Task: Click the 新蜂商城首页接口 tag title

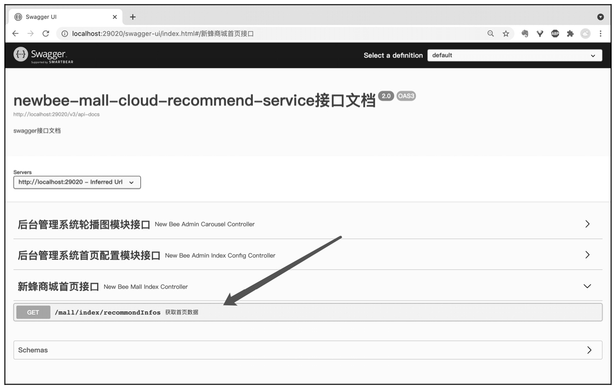Action: click(x=59, y=286)
